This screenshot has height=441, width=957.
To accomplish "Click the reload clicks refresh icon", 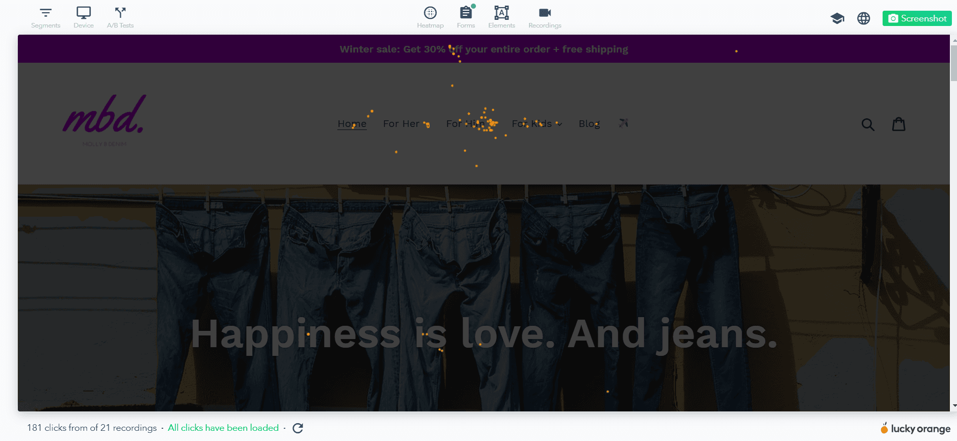I will click(x=298, y=428).
